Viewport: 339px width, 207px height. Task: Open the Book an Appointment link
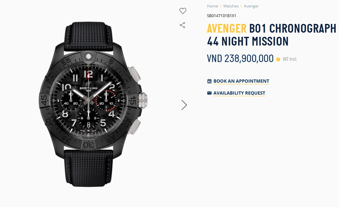point(241,81)
